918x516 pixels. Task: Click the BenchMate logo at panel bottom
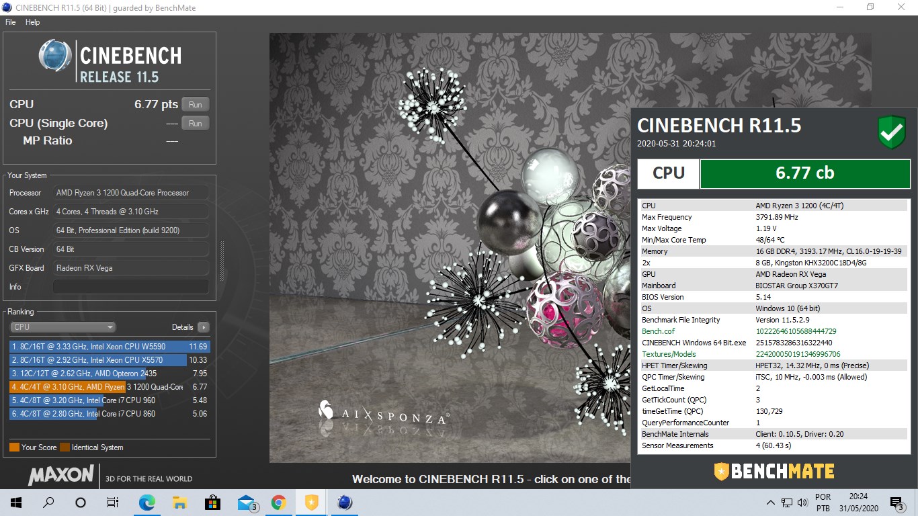774,471
